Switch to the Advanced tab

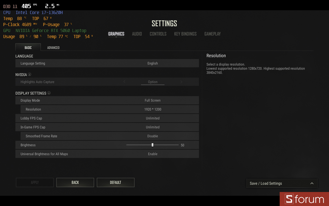click(53, 47)
